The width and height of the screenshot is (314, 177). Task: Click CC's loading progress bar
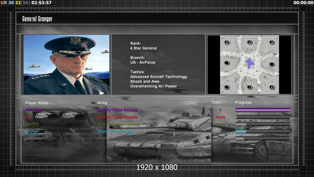[x=262, y=117]
